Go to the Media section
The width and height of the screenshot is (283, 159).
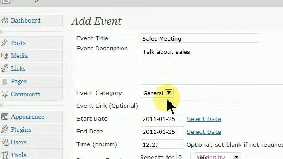point(19,56)
